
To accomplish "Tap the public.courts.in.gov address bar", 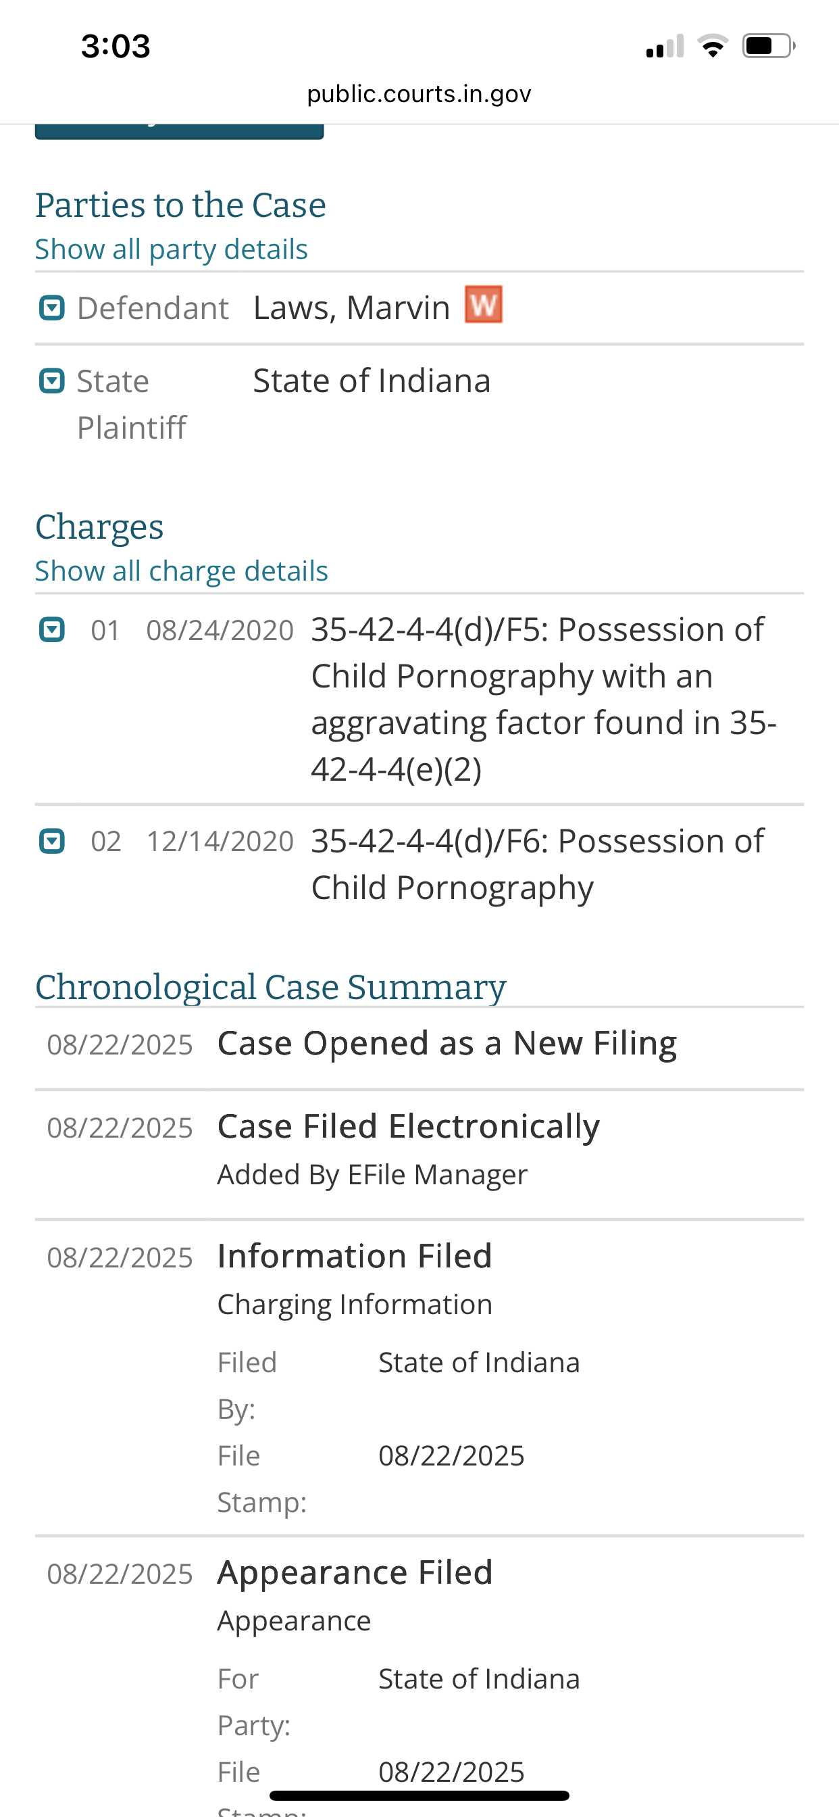I will 419,93.
